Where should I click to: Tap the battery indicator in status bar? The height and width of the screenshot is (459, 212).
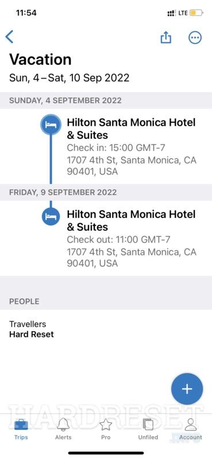pos(196,13)
